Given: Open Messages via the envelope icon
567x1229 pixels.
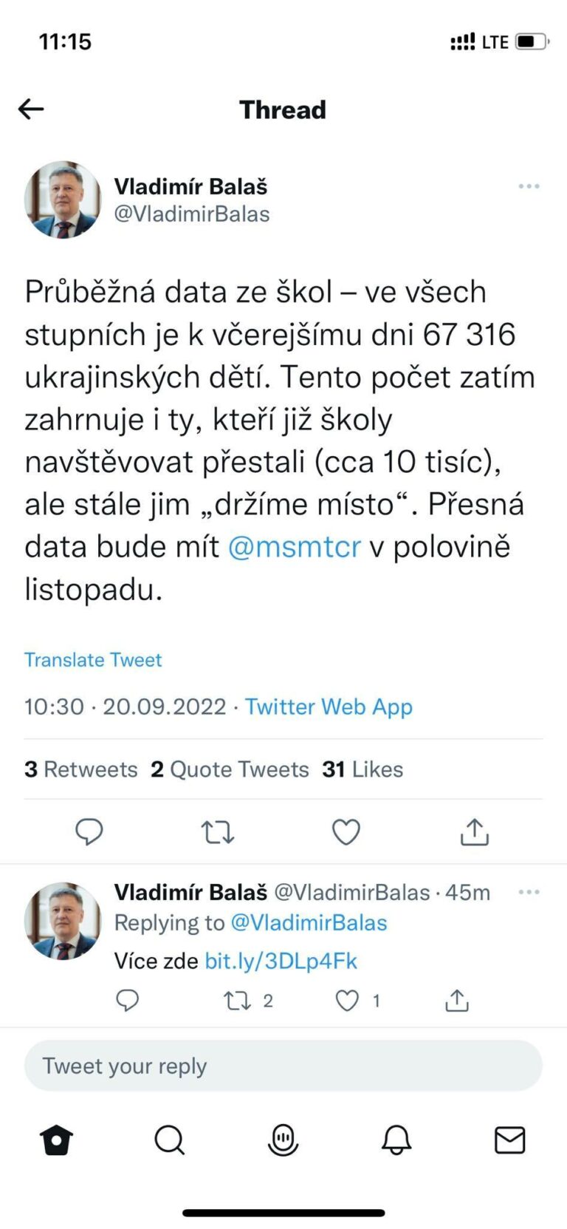Looking at the screenshot, I should click(x=509, y=1140).
